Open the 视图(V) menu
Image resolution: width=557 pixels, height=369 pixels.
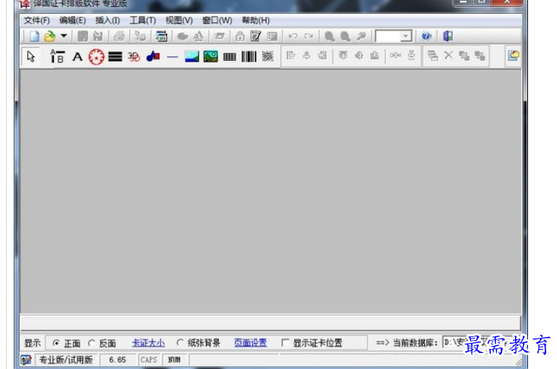point(179,21)
